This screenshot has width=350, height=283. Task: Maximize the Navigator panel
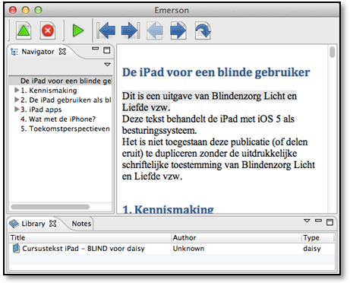point(107,50)
